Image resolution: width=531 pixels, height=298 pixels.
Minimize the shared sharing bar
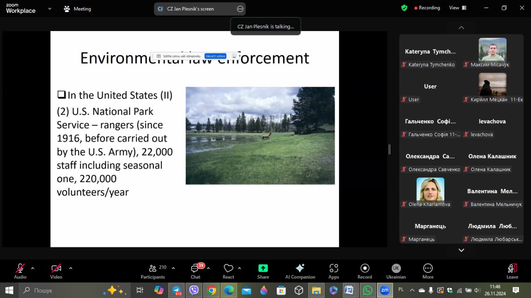(x=234, y=56)
